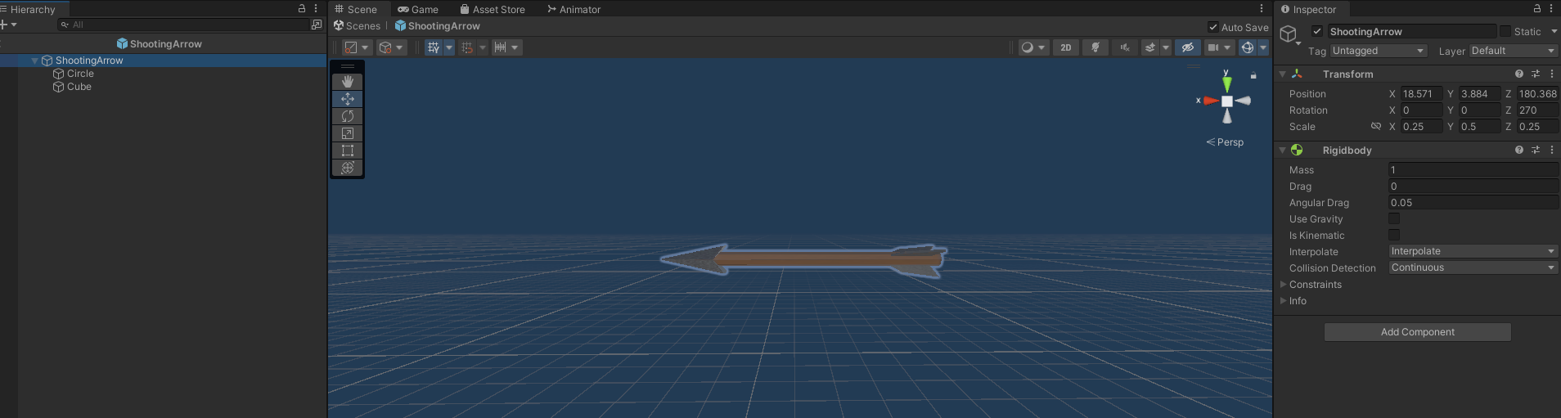Click the grid snapping icon
The height and width of the screenshot is (418, 1561).
(467, 47)
